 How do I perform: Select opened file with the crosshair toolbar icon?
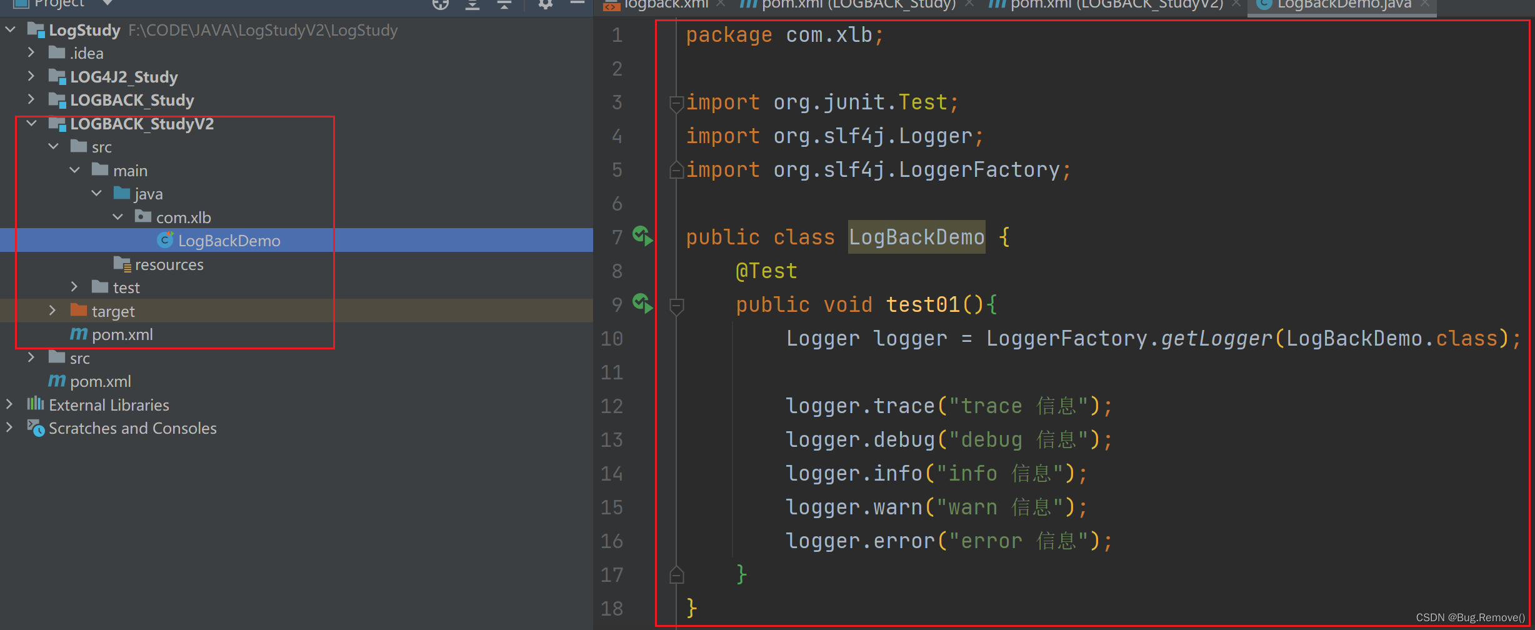pos(441,6)
